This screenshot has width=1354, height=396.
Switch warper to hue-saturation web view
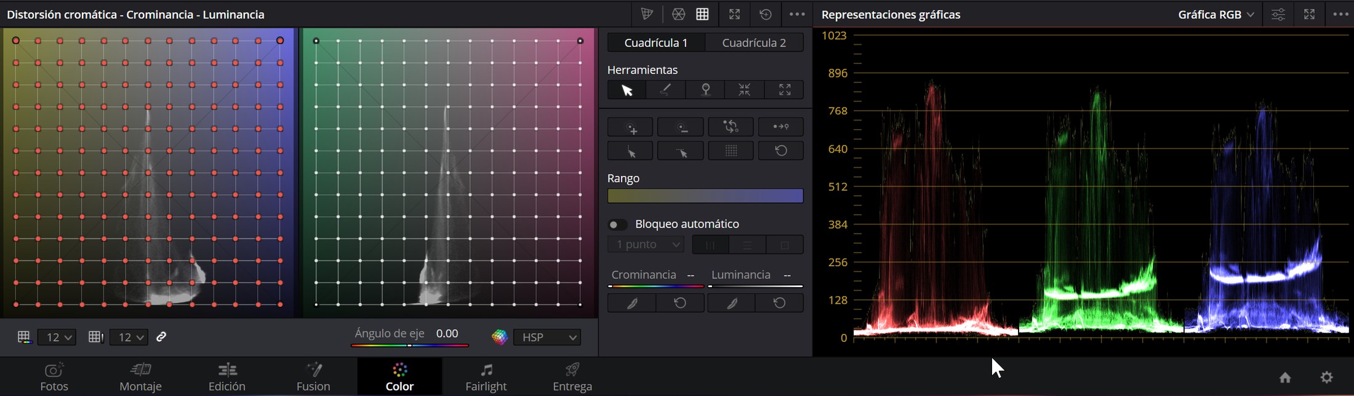point(678,14)
